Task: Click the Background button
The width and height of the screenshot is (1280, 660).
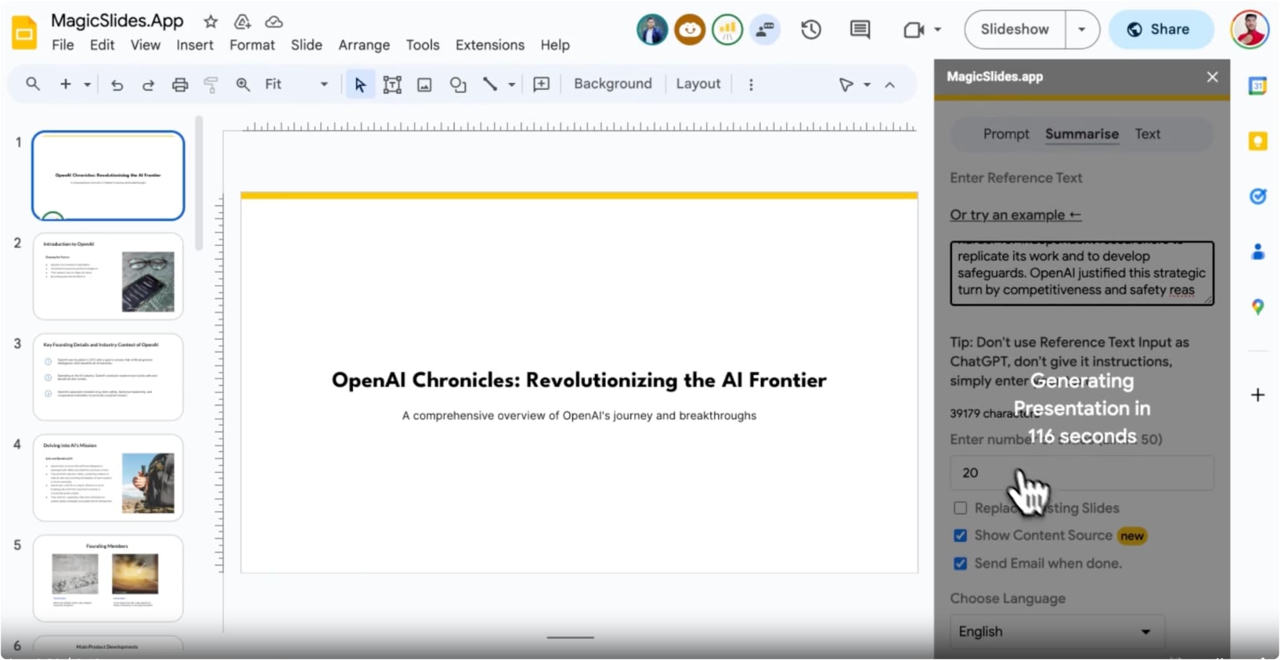Action: coord(612,84)
